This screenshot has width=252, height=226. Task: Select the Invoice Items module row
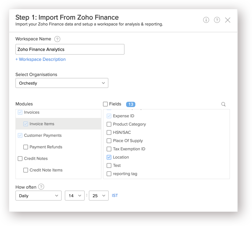click(x=58, y=124)
